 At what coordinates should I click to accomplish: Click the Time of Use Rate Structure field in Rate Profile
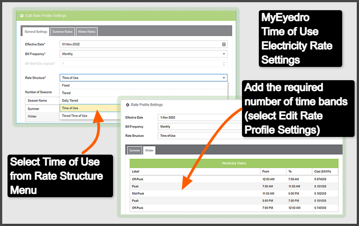[x=200, y=136]
